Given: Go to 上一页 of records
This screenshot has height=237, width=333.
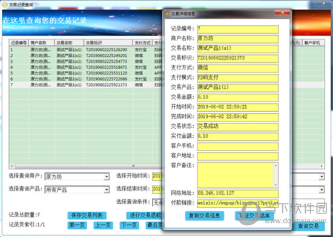Looking at the screenshot, I should coord(103,225).
